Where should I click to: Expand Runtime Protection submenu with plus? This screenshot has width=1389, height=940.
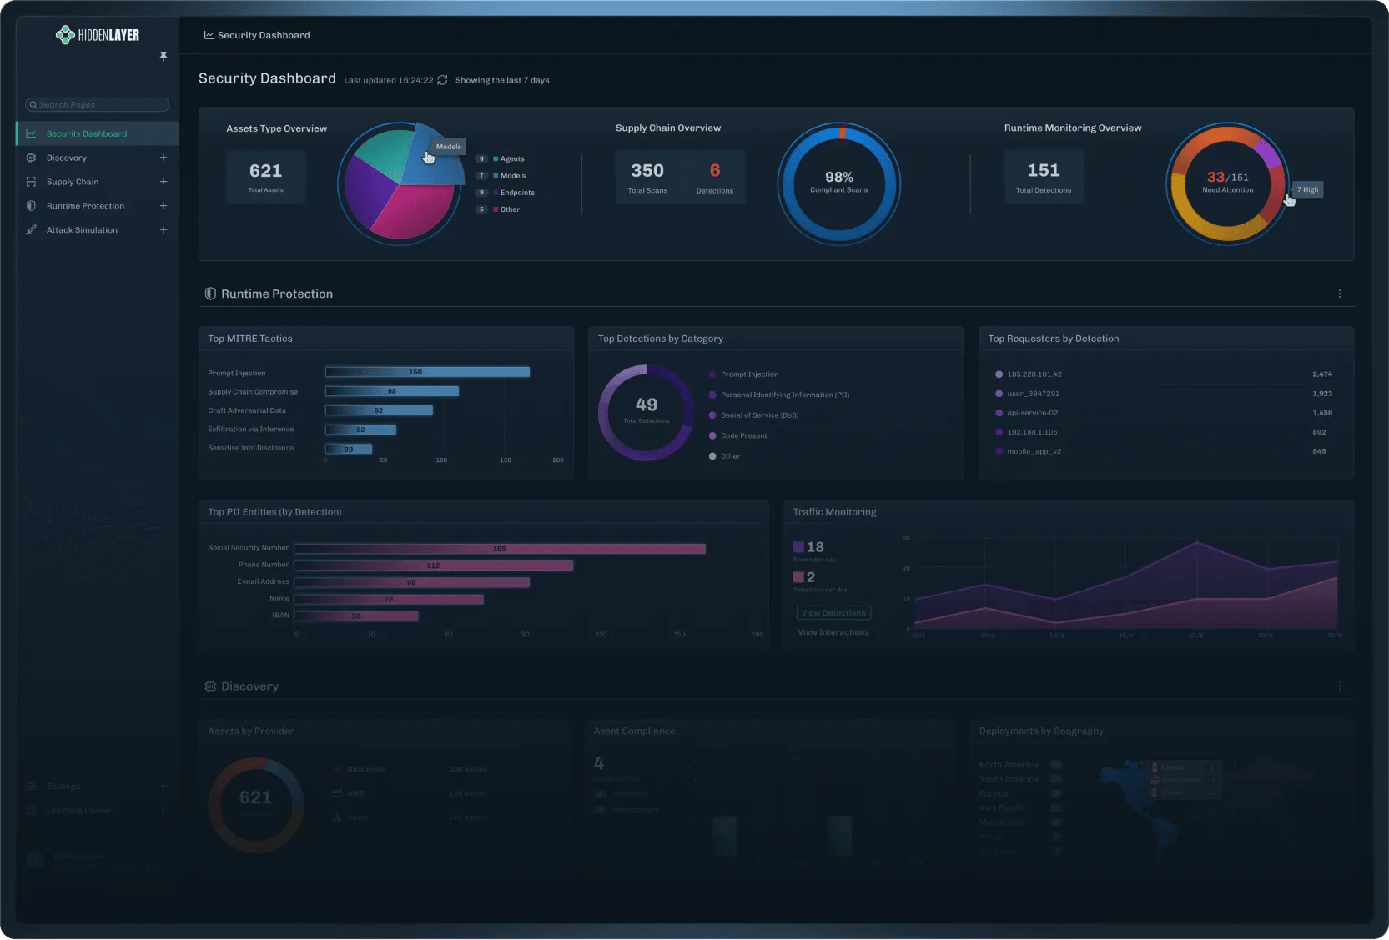pyautogui.click(x=164, y=206)
